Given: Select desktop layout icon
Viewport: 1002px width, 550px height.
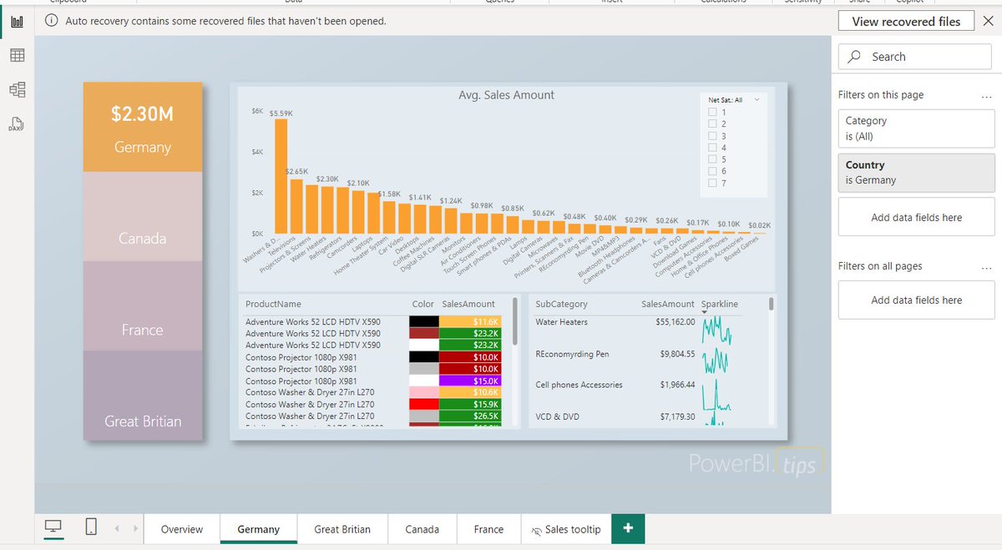Looking at the screenshot, I should tap(53, 527).
